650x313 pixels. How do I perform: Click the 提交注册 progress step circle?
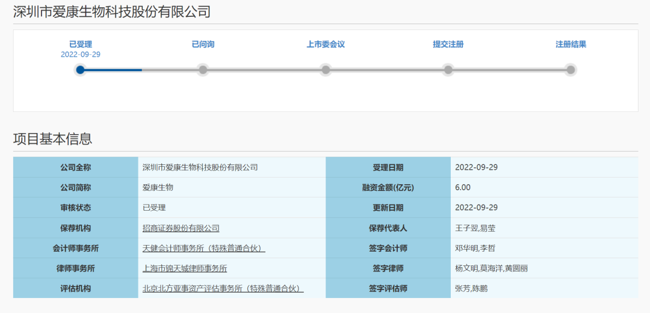(x=448, y=70)
